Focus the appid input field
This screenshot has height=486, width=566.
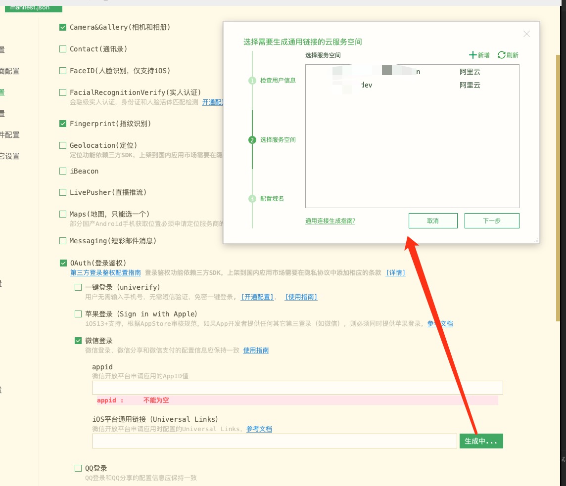click(x=297, y=388)
